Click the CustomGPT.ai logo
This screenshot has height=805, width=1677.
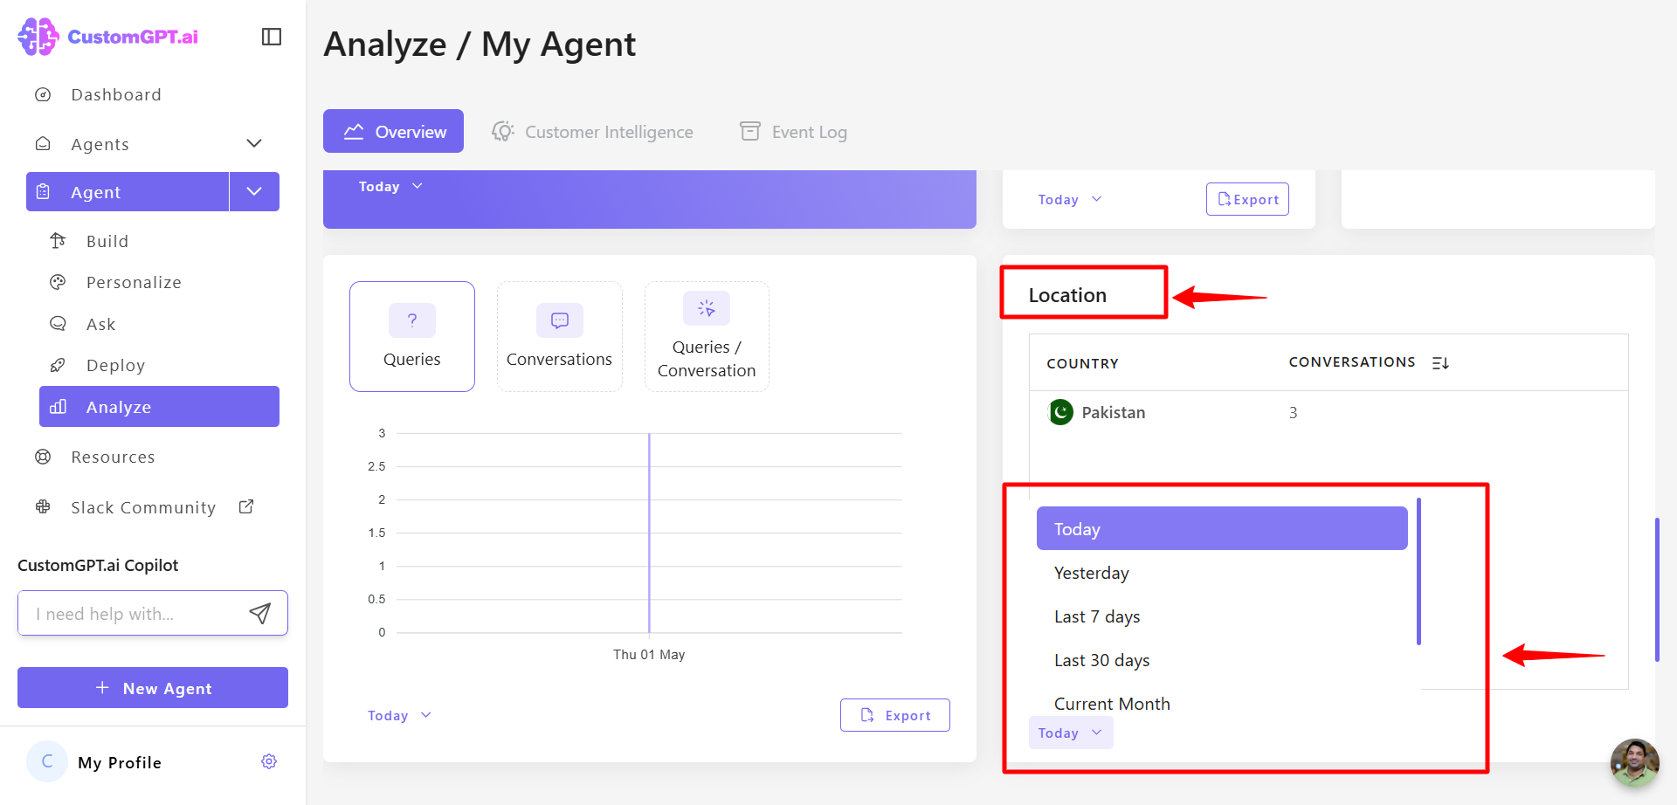pos(108,37)
